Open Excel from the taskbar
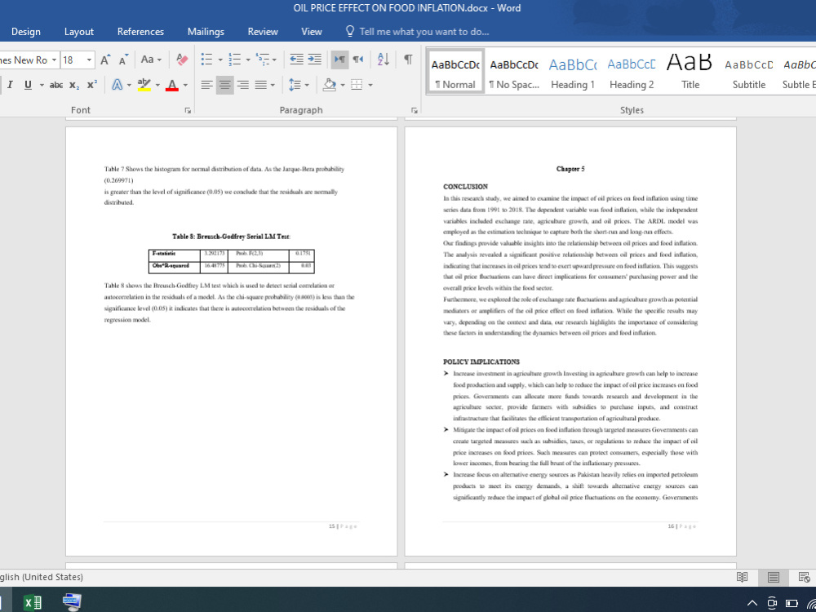816x612 pixels. tap(33, 603)
